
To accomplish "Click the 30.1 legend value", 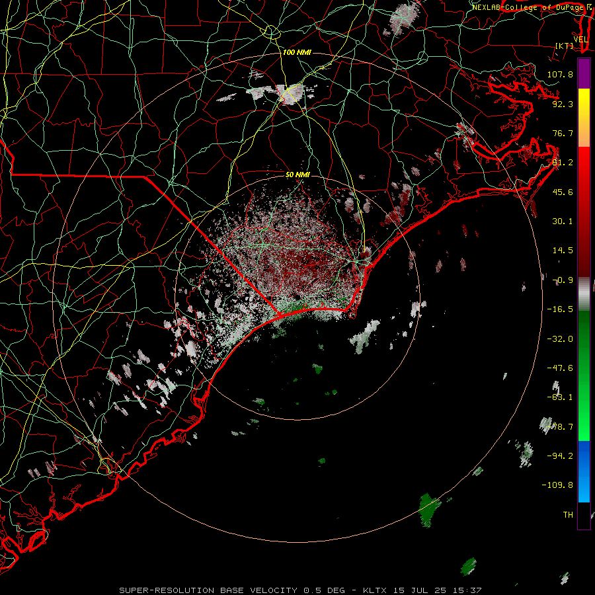I will point(563,221).
